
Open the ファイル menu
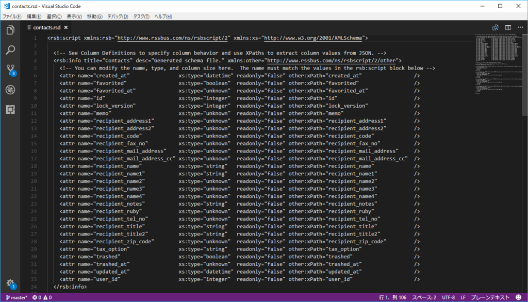11,16
